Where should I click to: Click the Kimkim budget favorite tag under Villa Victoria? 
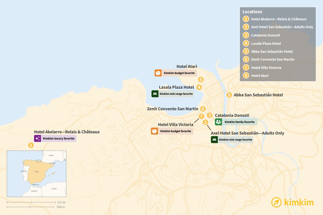(175, 131)
